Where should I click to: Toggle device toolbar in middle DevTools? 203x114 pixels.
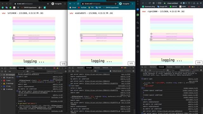pos(73,68)
